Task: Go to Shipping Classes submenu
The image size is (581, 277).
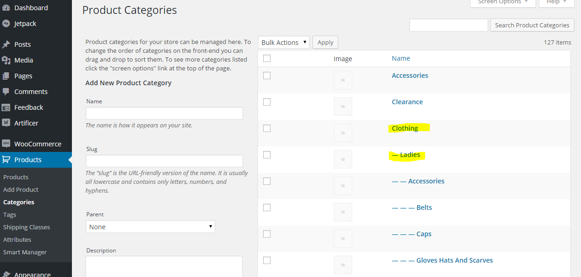Action: (x=26, y=227)
